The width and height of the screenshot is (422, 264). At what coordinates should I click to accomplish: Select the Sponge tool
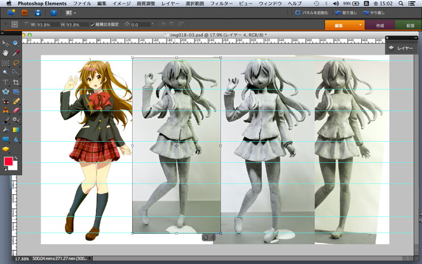coord(5,149)
